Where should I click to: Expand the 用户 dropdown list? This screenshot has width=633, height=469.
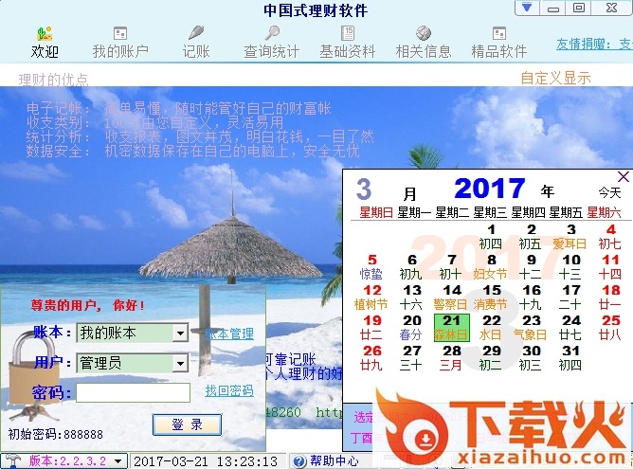click(180, 363)
